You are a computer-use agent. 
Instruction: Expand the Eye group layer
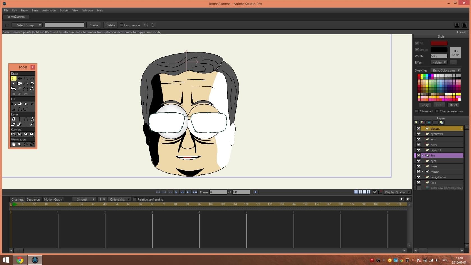423,155
